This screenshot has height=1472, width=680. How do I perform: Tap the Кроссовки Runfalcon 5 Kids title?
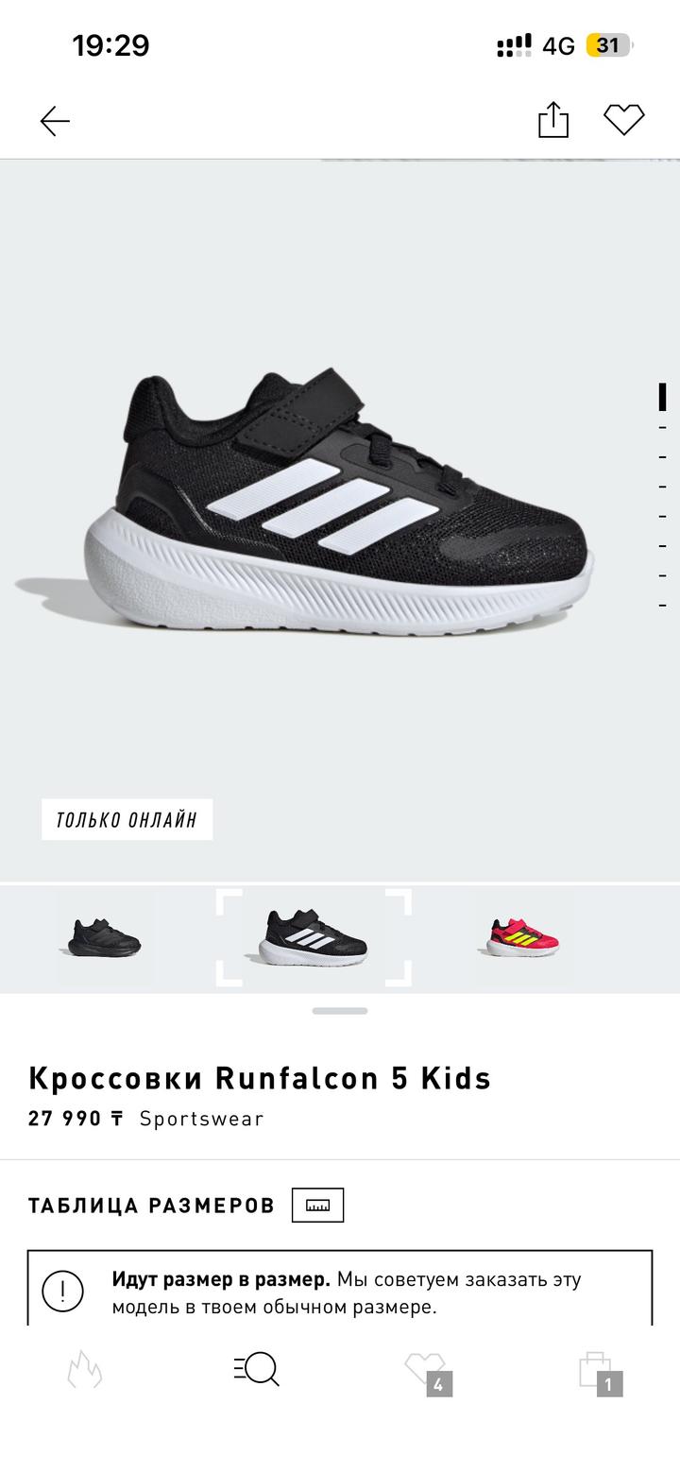point(260,1078)
